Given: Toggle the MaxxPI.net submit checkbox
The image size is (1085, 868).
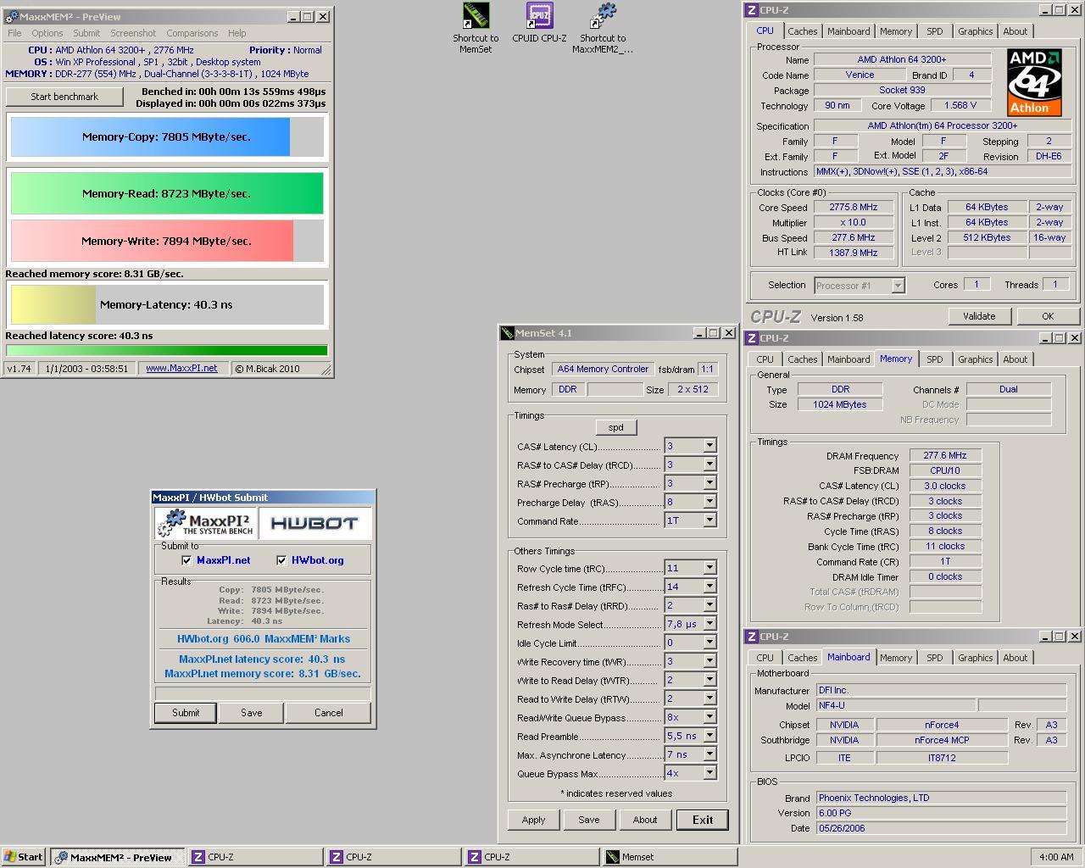Looking at the screenshot, I should click(186, 560).
